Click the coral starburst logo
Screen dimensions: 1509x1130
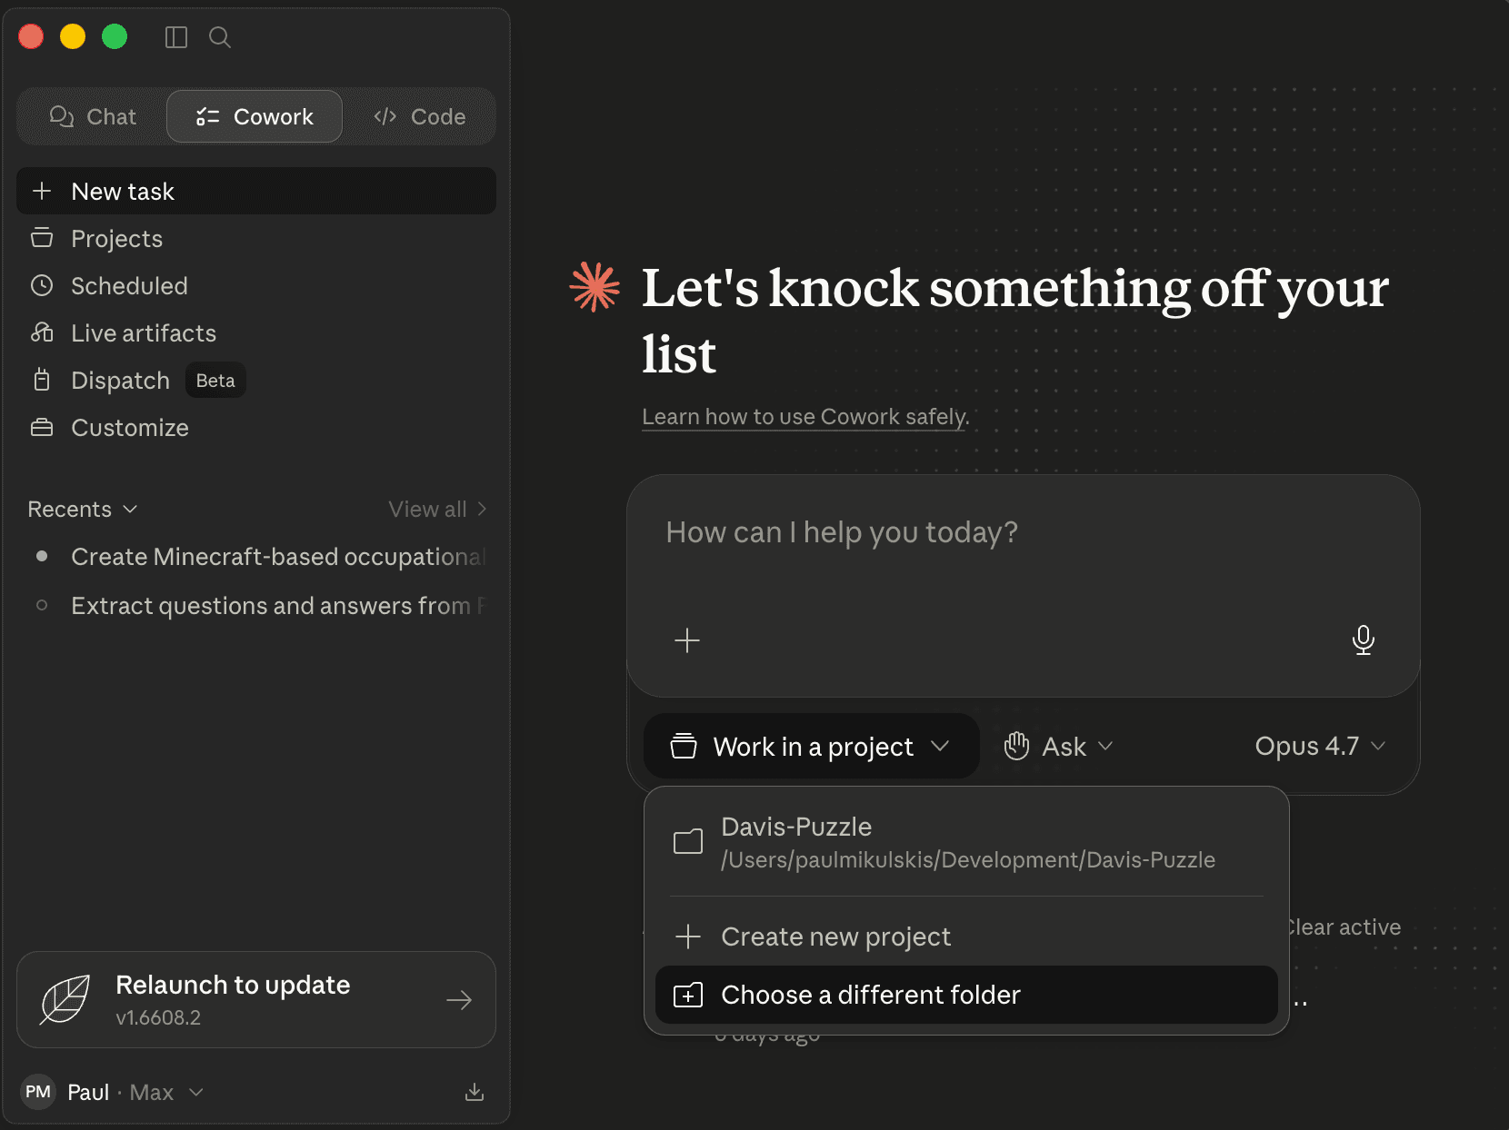pos(595,287)
